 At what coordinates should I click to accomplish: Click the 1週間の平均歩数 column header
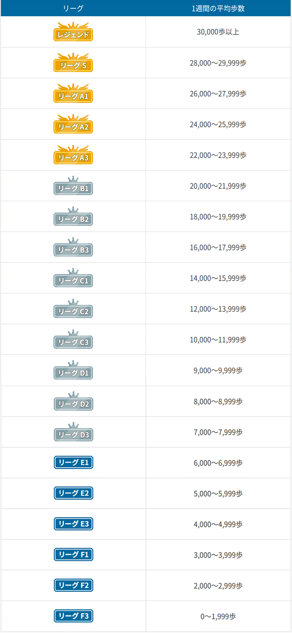click(x=218, y=8)
